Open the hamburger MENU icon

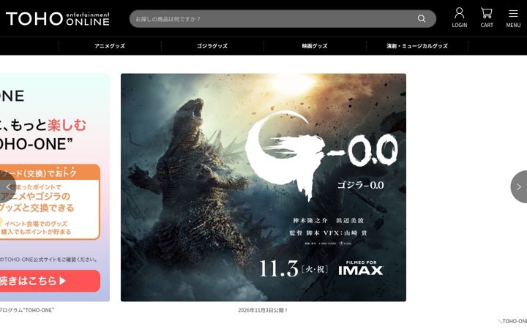tap(513, 18)
